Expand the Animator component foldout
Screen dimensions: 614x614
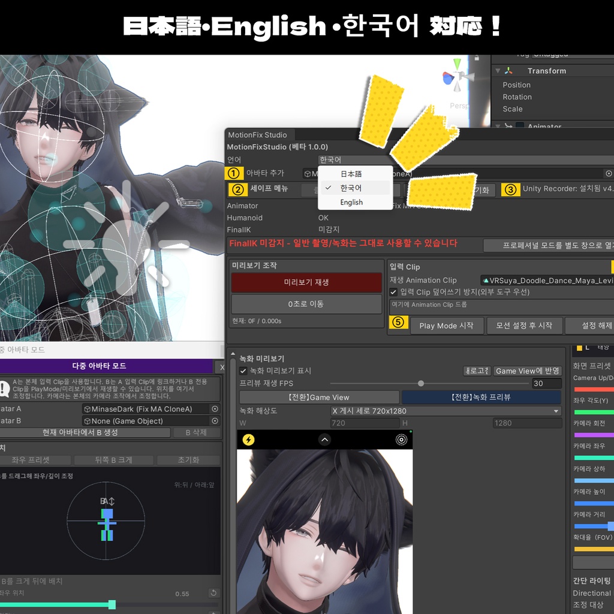(x=498, y=126)
